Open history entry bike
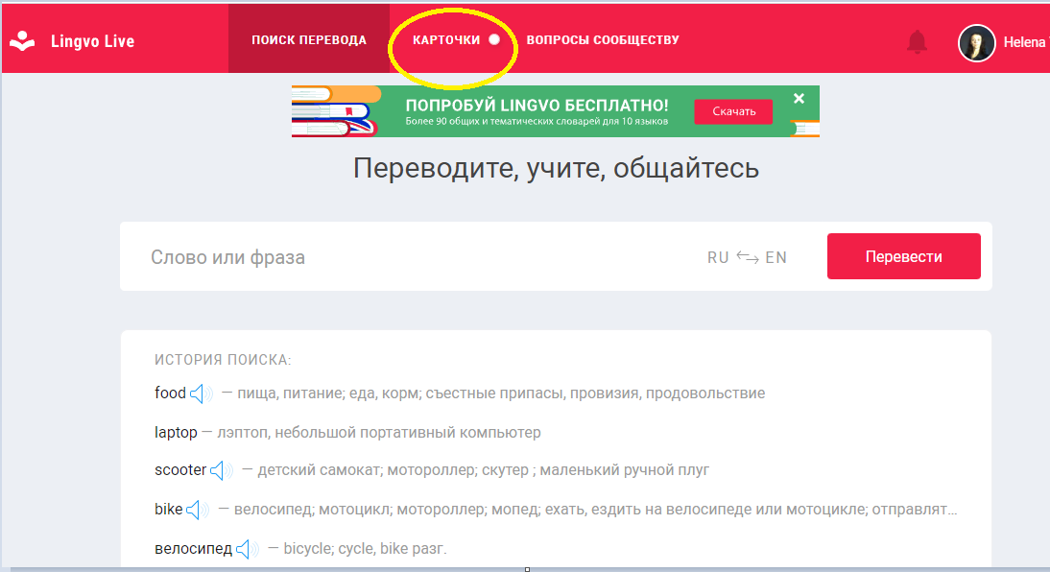The height and width of the screenshot is (572, 1050). pos(168,510)
